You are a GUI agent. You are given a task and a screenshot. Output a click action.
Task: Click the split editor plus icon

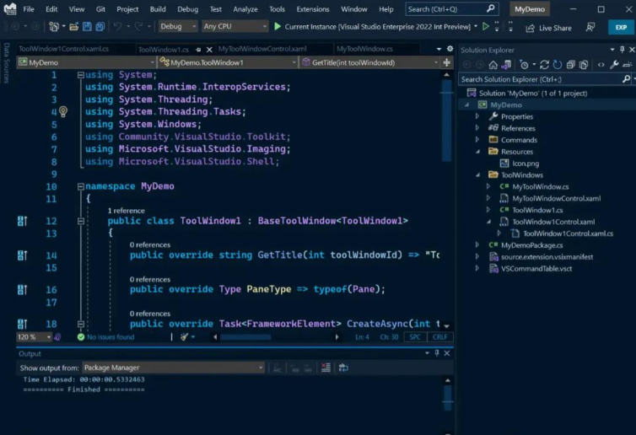coord(446,62)
